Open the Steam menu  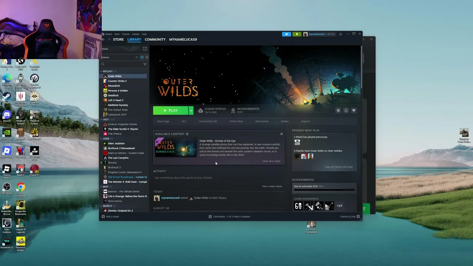pyautogui.click(x=108, y=34)
